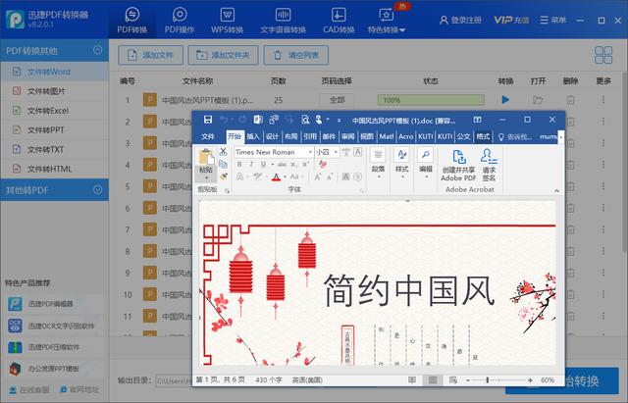Click the touch/mouse mode hand icon in Word's title bar

point(319,120)
